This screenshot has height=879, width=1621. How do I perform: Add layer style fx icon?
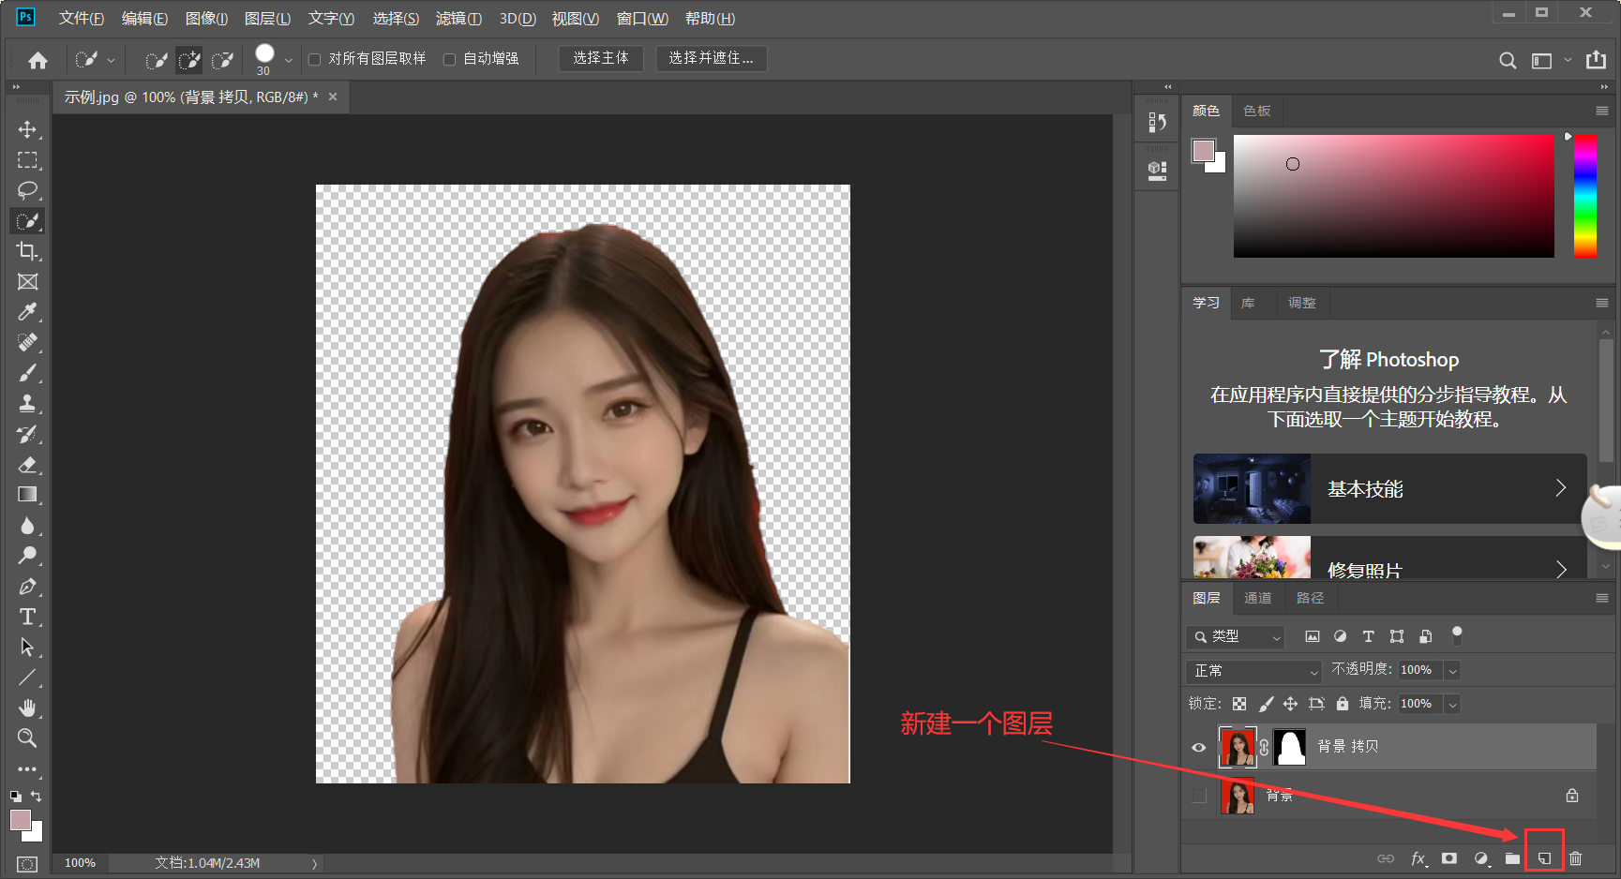click(1418, 858)
